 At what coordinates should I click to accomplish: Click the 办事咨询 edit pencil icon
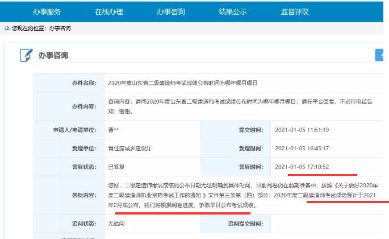26,55
